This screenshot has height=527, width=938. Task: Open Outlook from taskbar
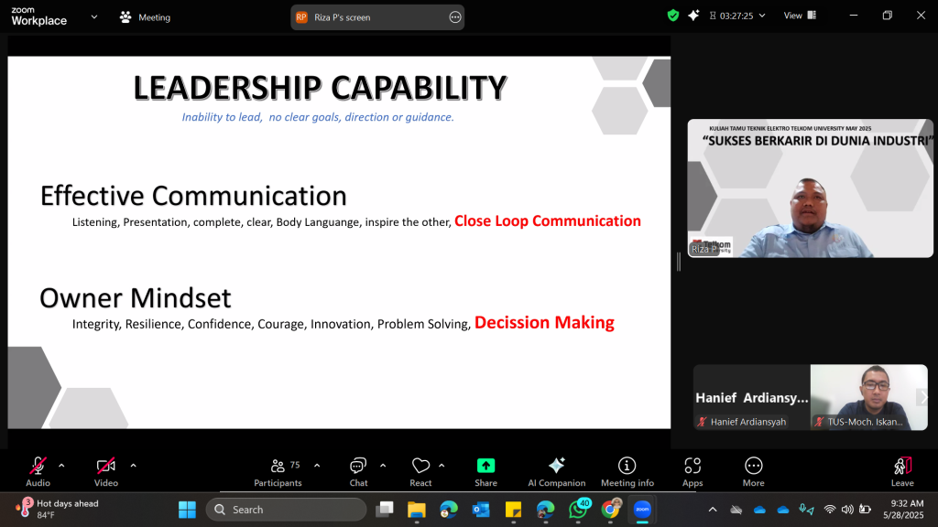tap(481, 510)
